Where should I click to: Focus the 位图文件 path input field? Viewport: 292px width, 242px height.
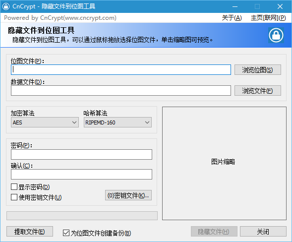pyautogui.click(x=121, y=70)
